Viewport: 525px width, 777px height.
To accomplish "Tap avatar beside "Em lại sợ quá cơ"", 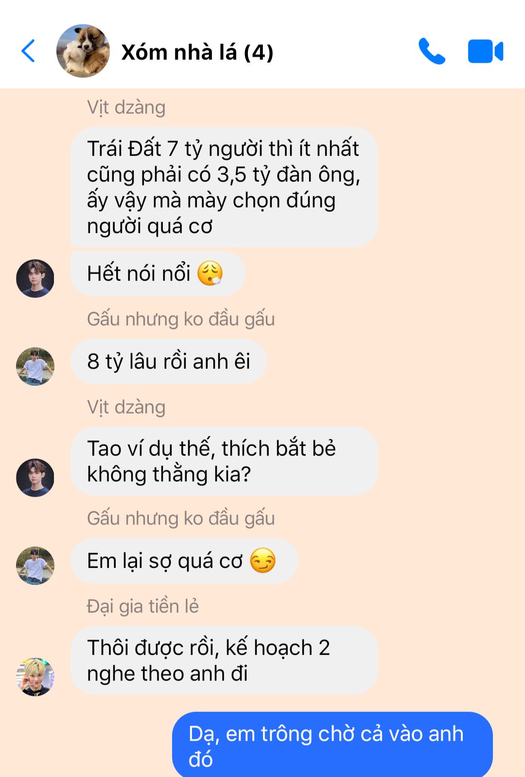I will tap(35, 566).
